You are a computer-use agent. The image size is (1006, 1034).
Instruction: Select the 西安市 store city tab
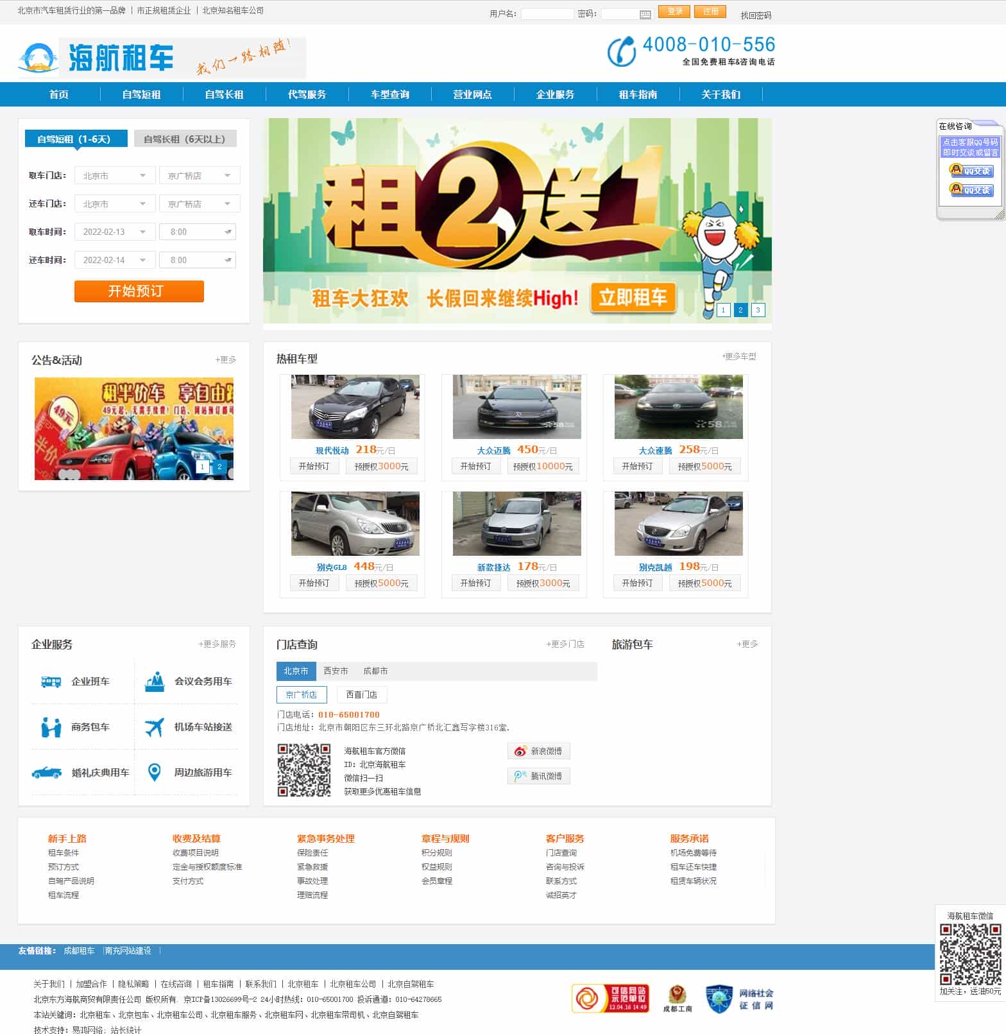tap(336, 671)
